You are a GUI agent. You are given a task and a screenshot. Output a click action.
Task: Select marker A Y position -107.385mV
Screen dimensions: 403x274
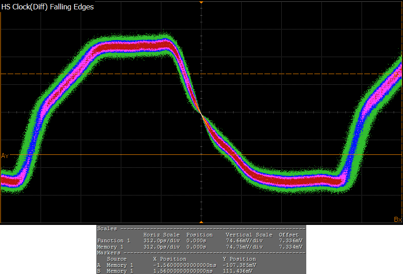(x=239, y=265)
